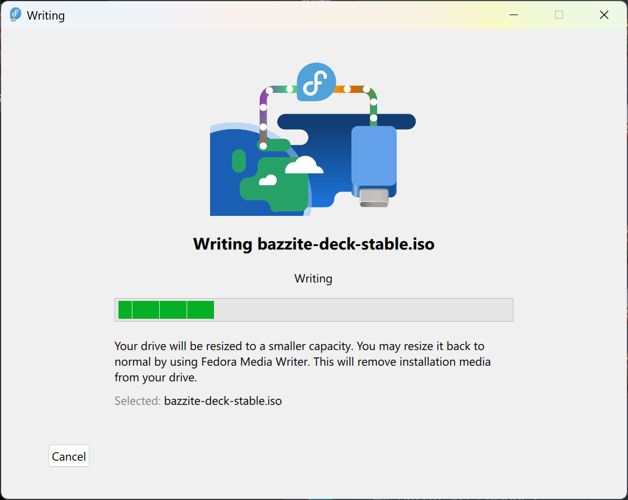This screenshot has width=628, height=500.
Task: Click the Fedora logo in the illustration
Action: click(x=316, y=82)
